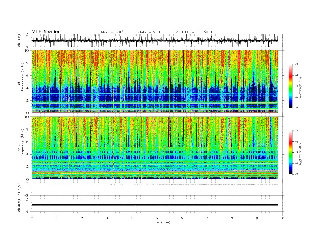Click the "4" kHz tick of ch.1 spectrogram

28,88
